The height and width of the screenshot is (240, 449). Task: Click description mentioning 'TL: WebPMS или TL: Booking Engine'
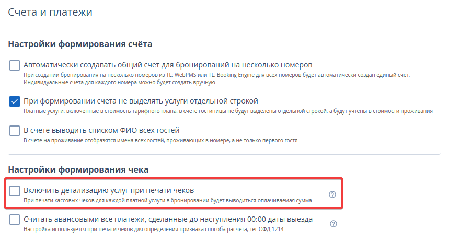[x=216, y=79]
